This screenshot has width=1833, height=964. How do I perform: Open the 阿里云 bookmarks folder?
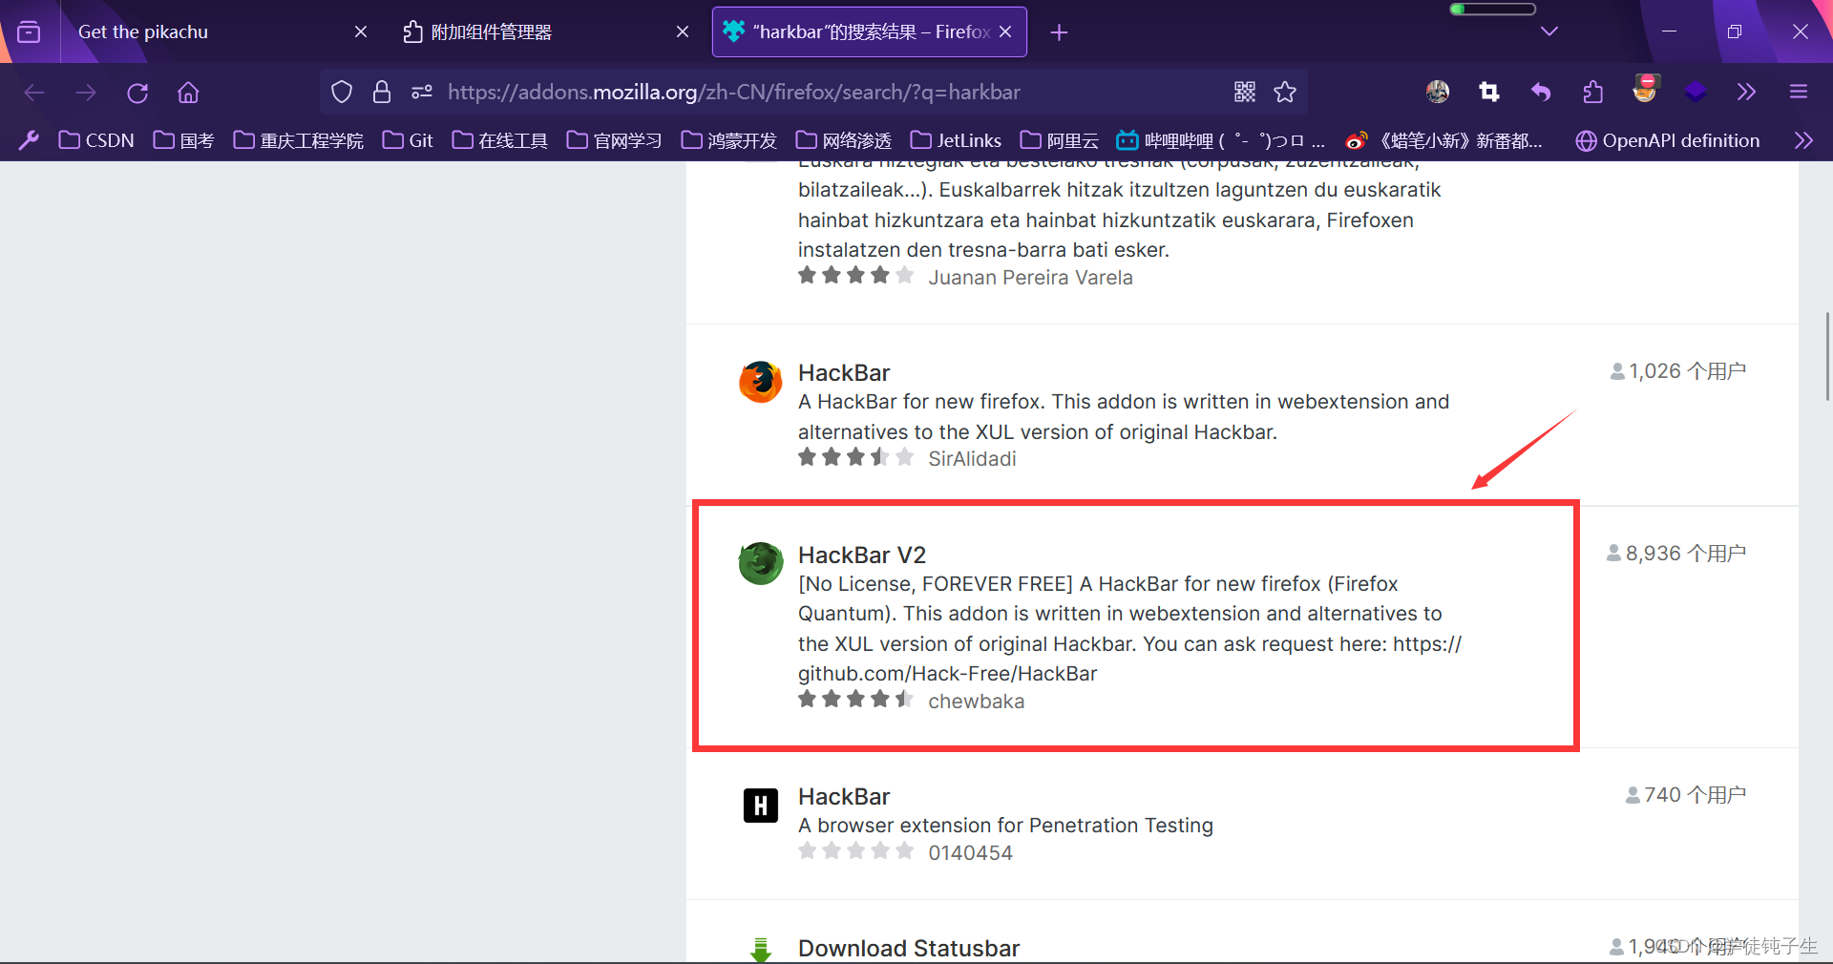click(1060, 140)
